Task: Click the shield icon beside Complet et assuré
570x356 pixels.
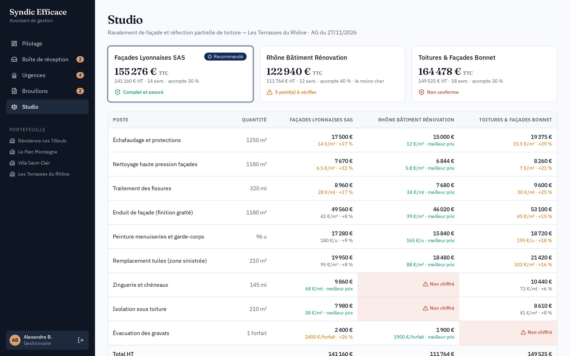Action: 117,92
